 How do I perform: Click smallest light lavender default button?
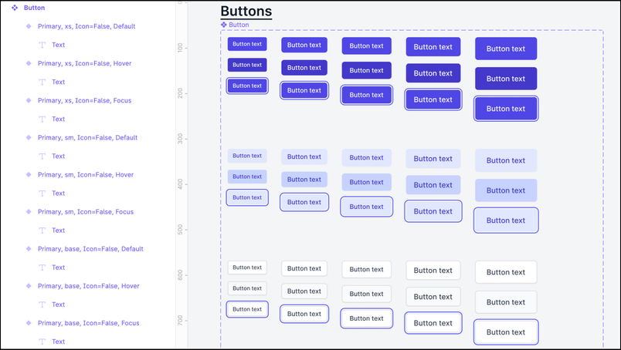(x=247, y=156)
